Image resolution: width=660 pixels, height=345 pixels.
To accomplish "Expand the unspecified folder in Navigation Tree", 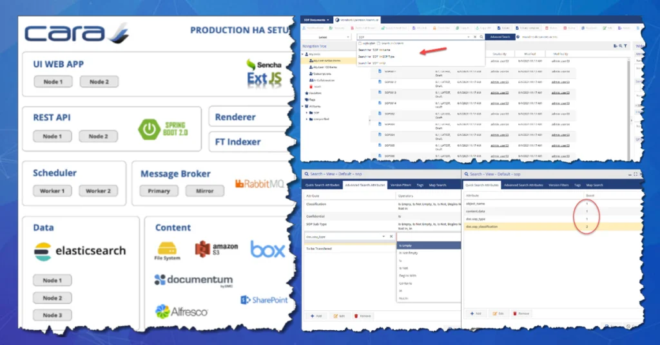I will pos(306,119).
